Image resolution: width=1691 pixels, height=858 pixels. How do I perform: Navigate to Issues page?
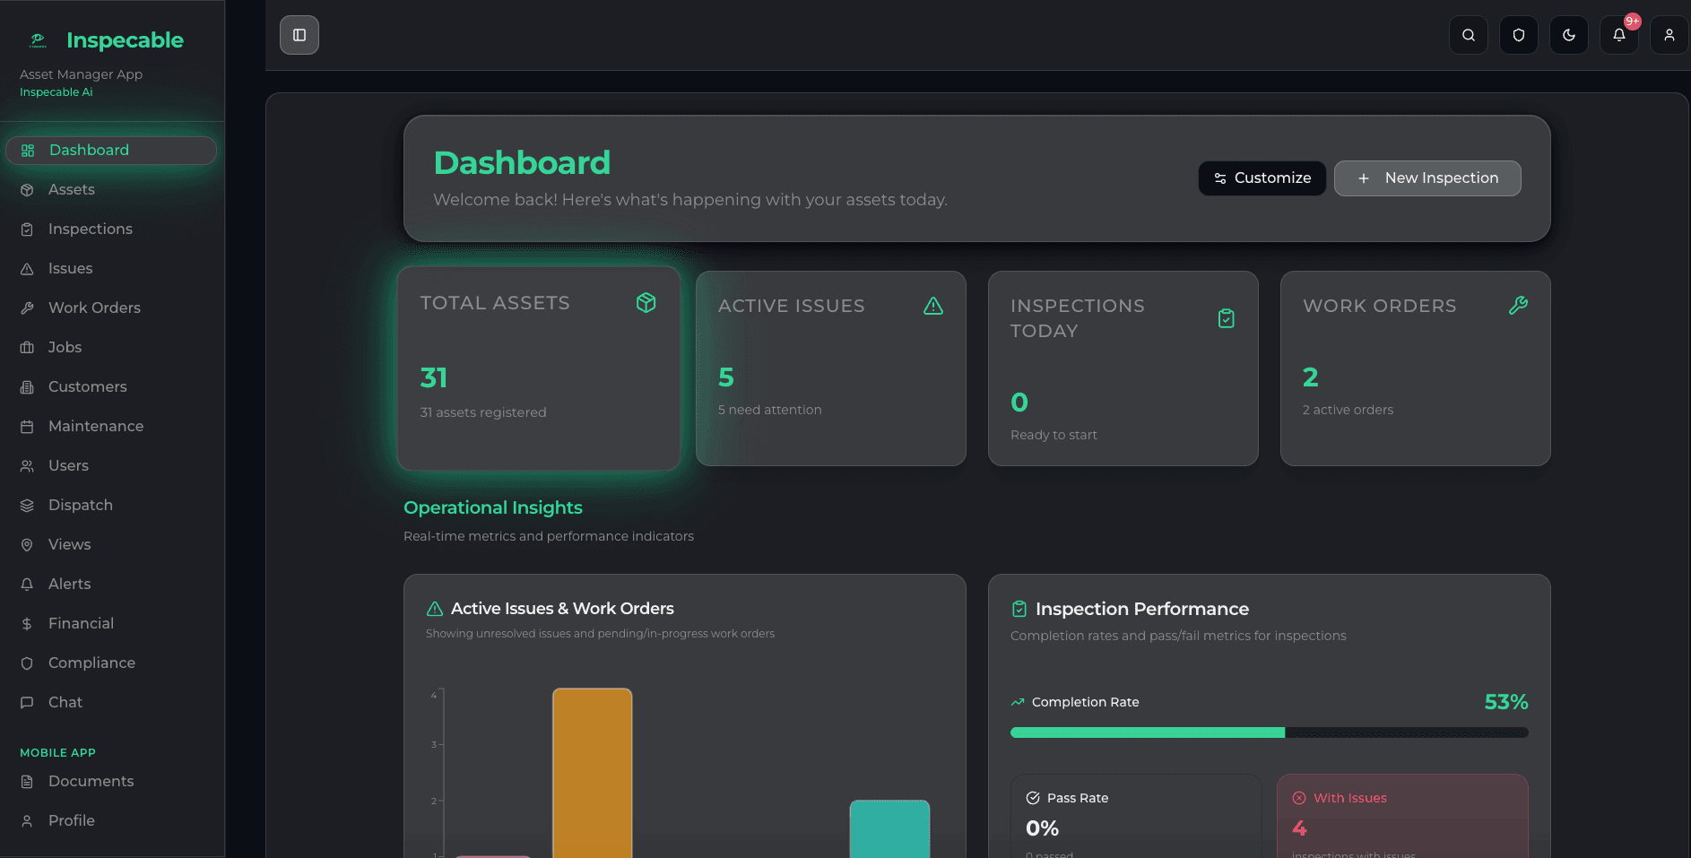click(x=111, y=269)
